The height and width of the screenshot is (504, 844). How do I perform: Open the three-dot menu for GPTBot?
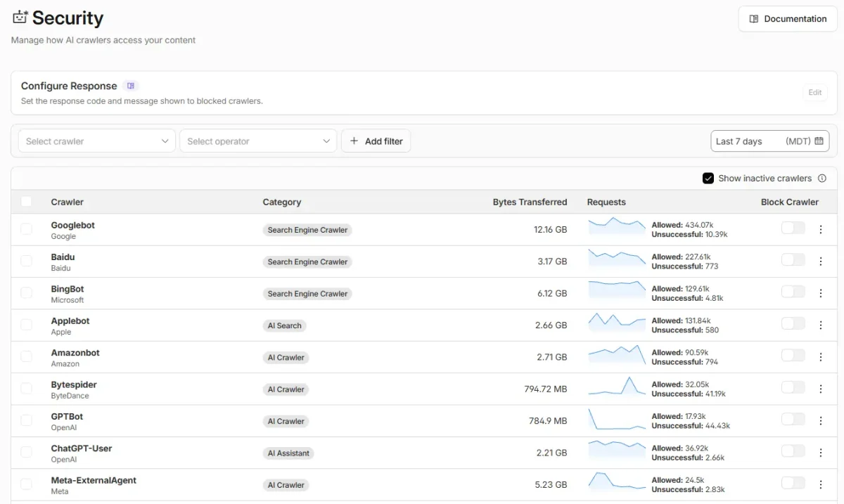click(820, 421)
